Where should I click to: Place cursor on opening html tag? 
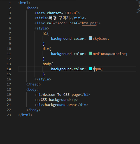(24, 3)
